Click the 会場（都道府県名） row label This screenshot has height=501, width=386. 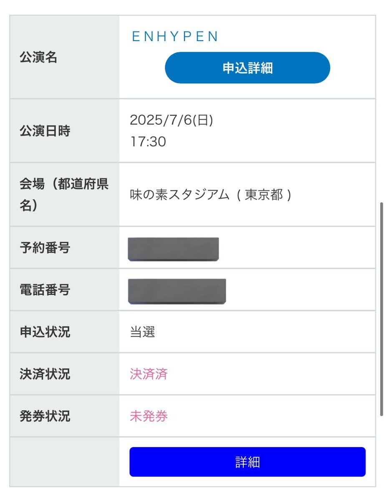click(x=64, y=195)
